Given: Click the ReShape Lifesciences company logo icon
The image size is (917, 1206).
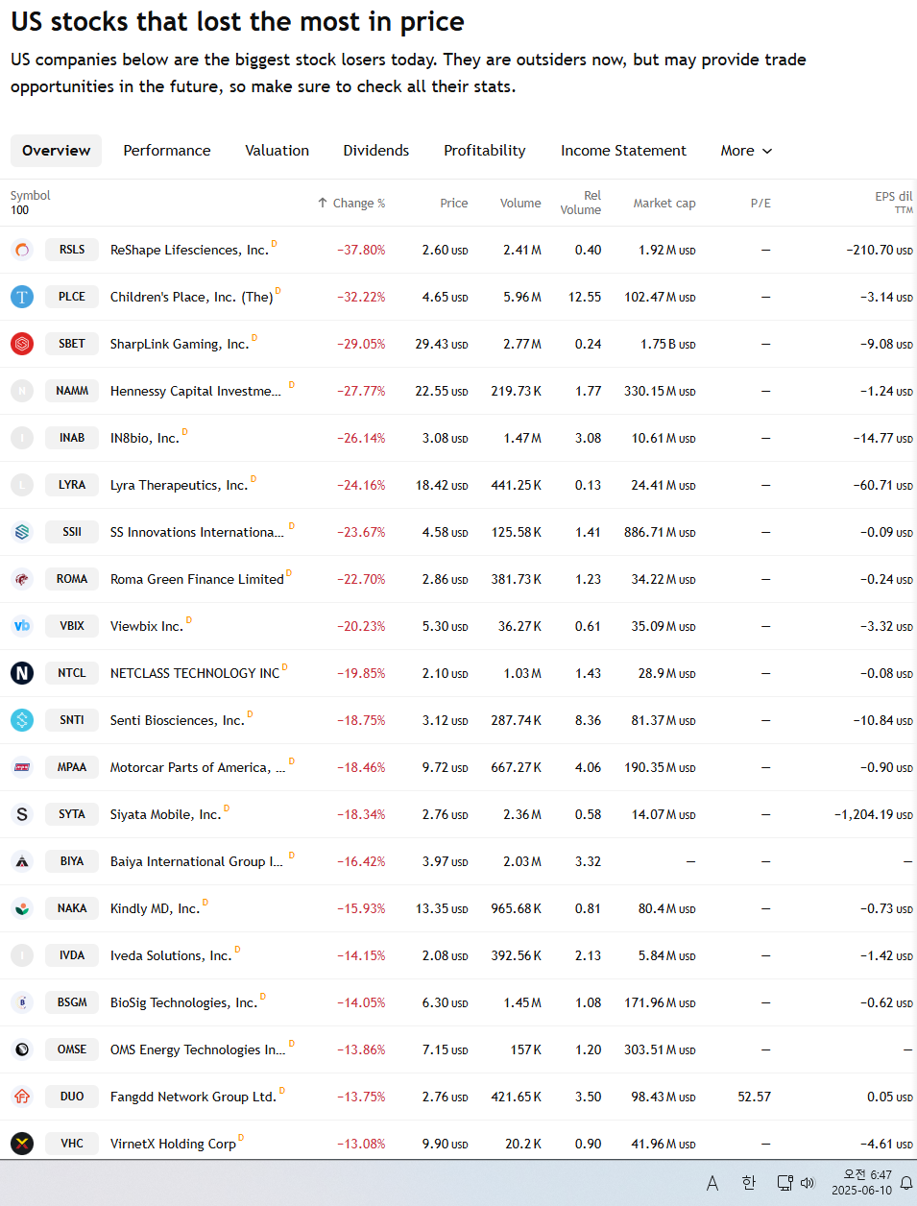Looking at the screenshot, I should pos(22,250).
